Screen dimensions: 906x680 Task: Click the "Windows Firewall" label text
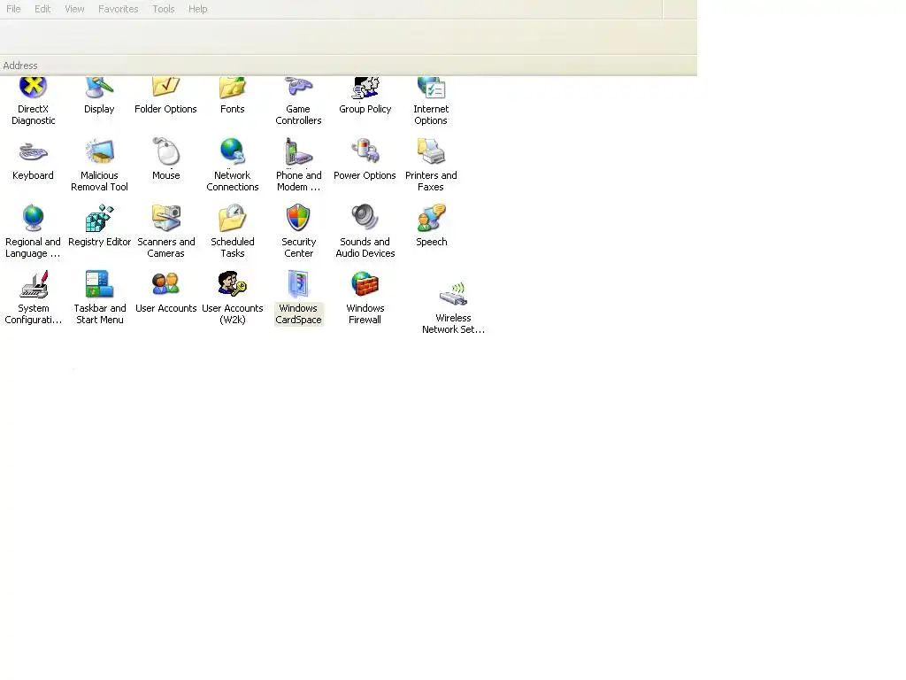pos(365,314)
